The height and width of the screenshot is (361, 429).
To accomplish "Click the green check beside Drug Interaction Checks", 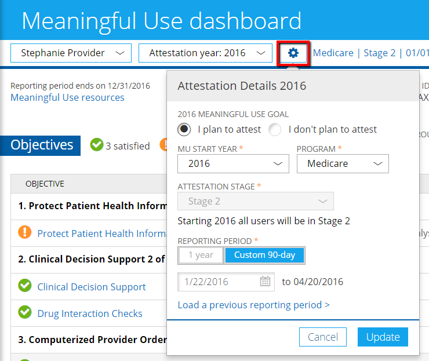I will pos(25,313).
